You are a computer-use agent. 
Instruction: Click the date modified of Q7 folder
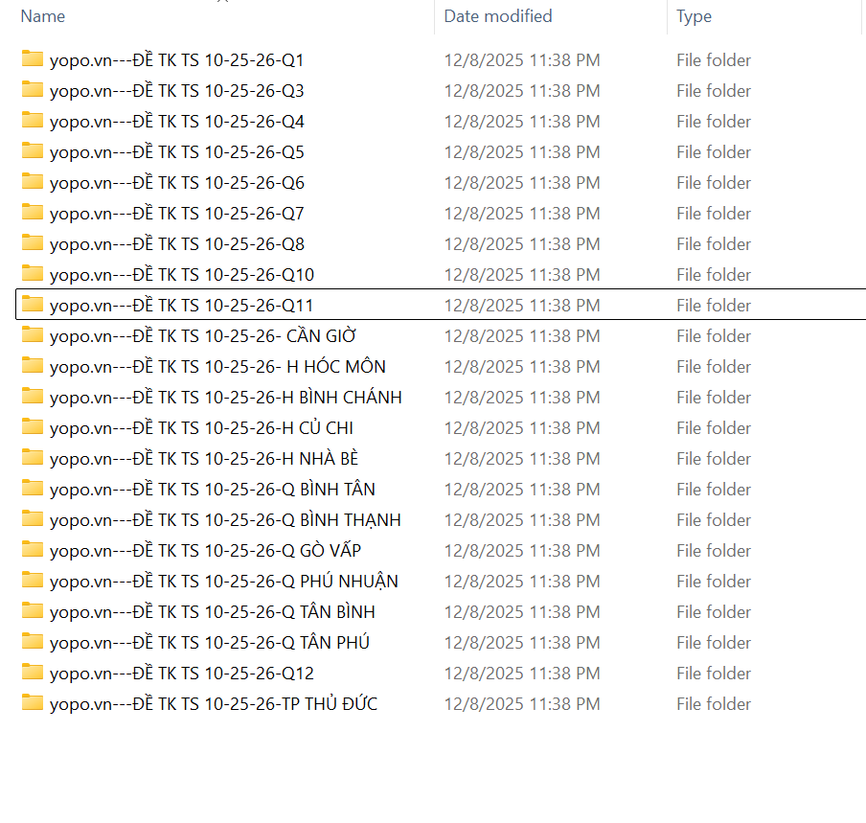(x=522, y=214)
